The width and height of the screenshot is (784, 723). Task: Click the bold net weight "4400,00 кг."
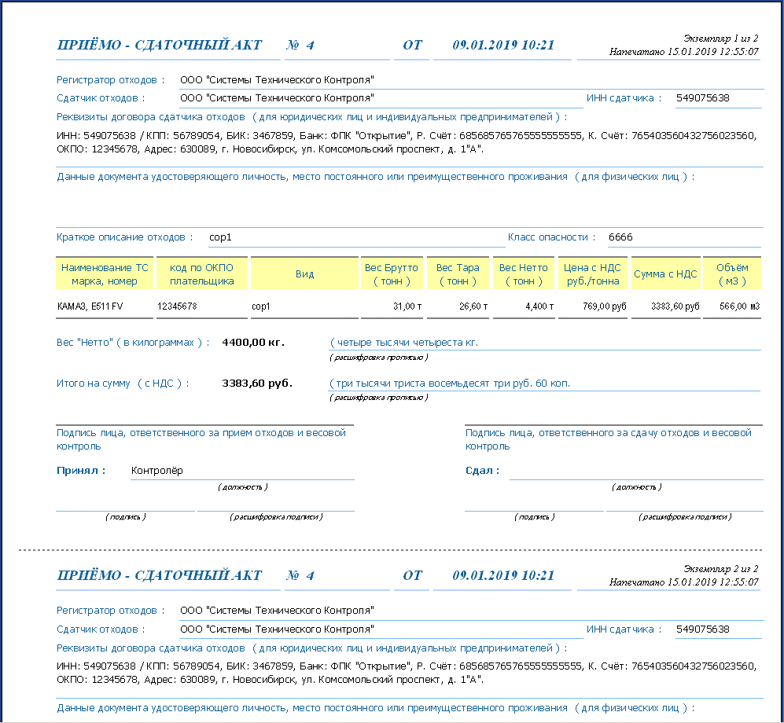coord(253,343)
